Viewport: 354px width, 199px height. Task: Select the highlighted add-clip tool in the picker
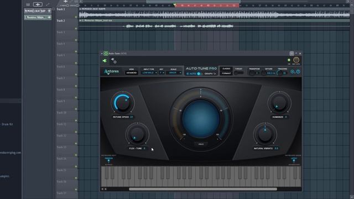(38, 4)
